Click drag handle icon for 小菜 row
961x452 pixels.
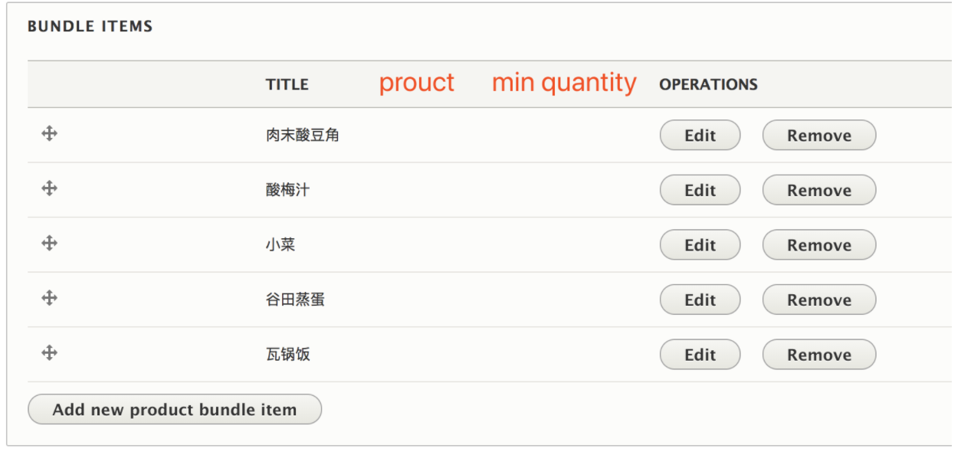pyautogui.click(x=50, y=244)
